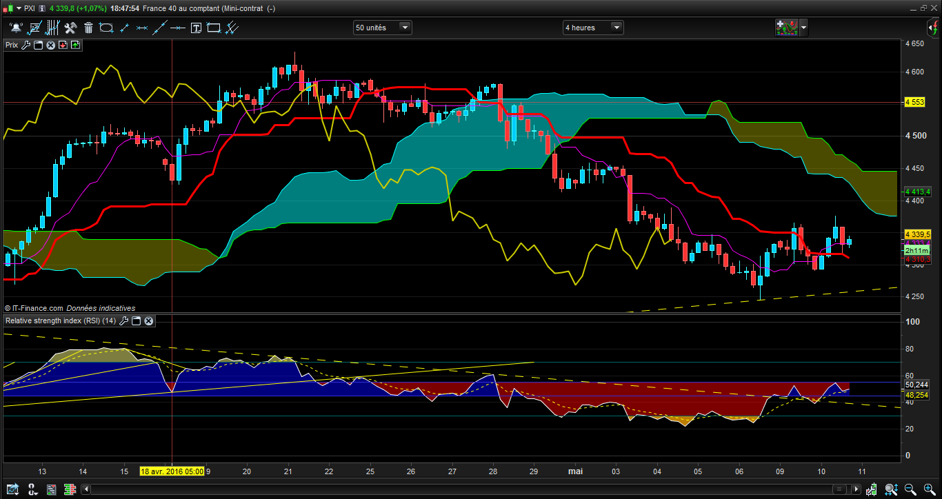Image resolution: width=942 pixels, height=499 pixels.
Task: Click the Relative strength index (RSI) (14) label
Action: pos(61,320)
